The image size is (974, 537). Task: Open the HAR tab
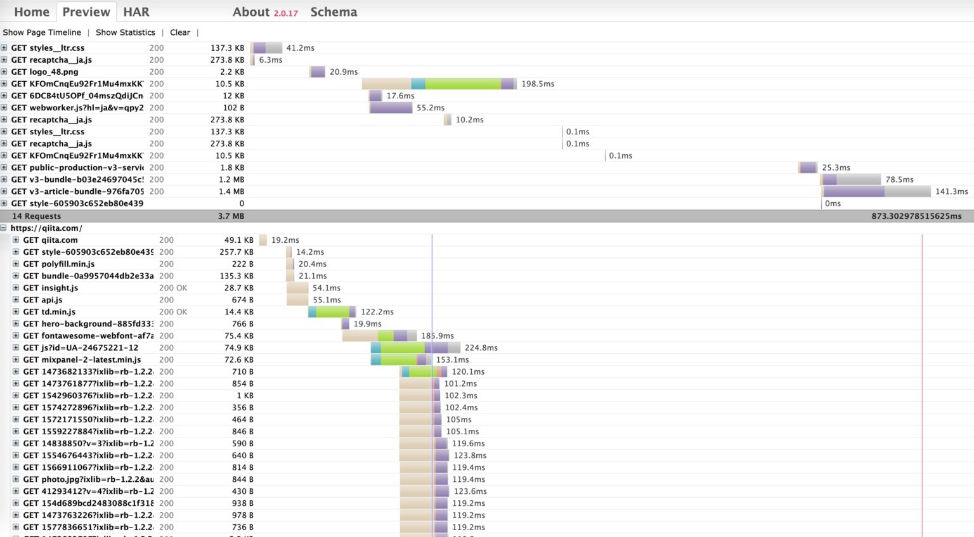pyautogui.click(x=136, y=12)
